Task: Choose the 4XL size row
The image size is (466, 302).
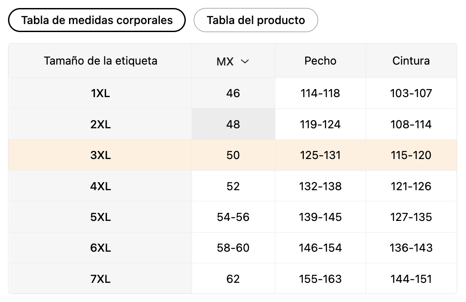Action: point(233,186)
